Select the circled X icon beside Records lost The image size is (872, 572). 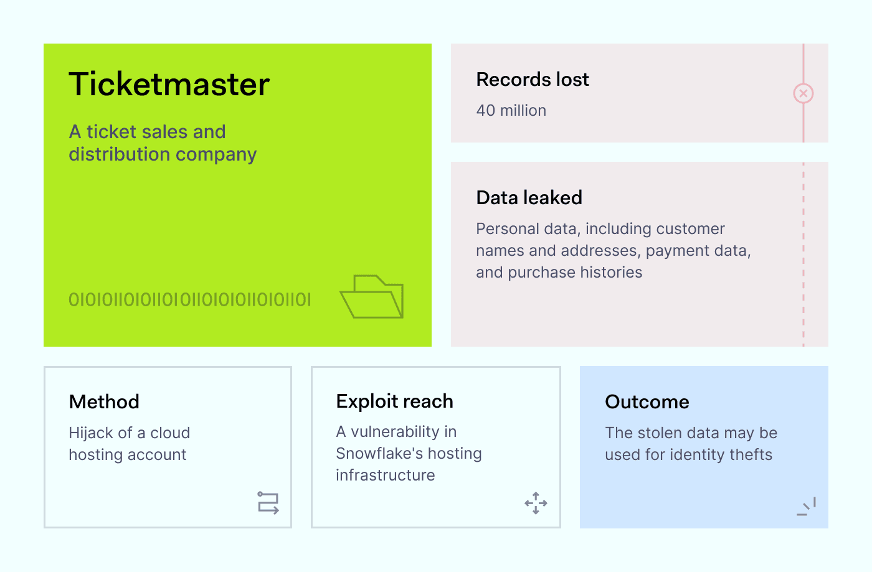pyautogui.click(x=803, y=93)
